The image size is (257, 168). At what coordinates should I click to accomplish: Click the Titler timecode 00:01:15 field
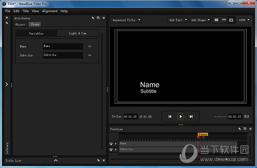[x=130, y=117]
